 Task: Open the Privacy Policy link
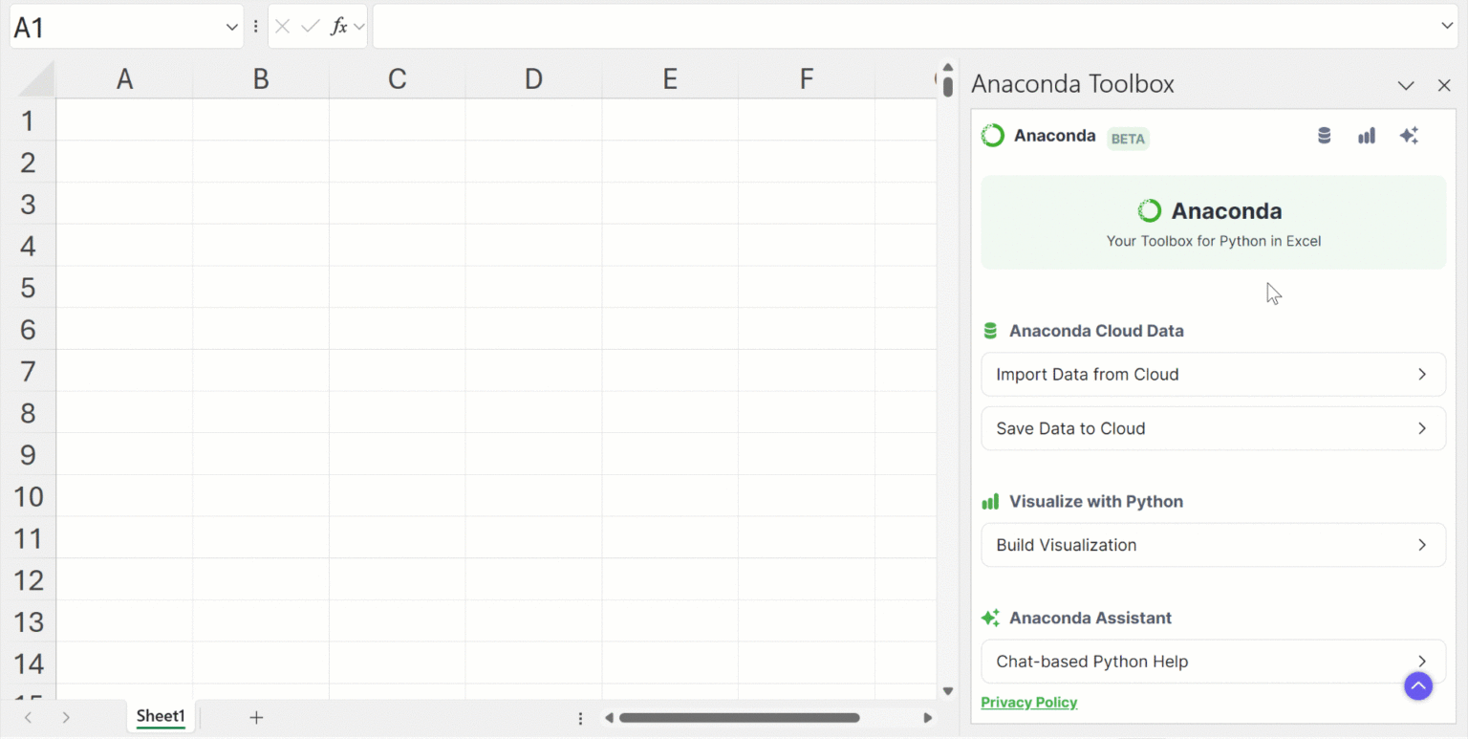tap(1028, 703)
